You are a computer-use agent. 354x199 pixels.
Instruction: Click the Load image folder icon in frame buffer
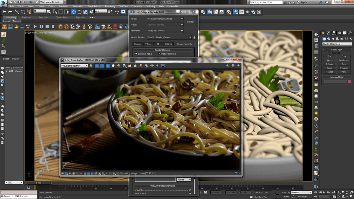click(x=130, y=65)
